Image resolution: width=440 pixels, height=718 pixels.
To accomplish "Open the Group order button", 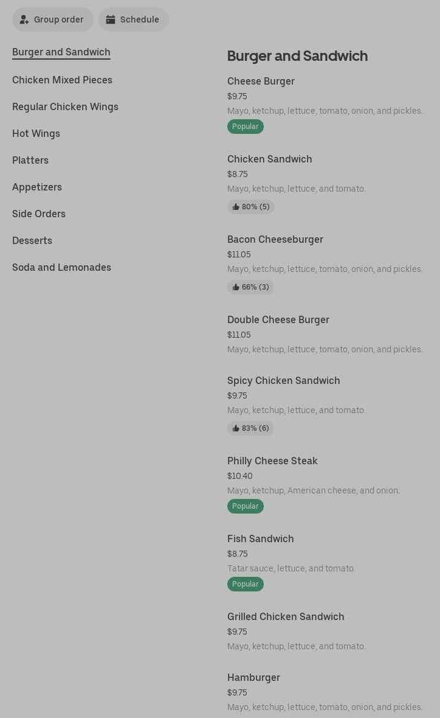I will pos(53,19).
